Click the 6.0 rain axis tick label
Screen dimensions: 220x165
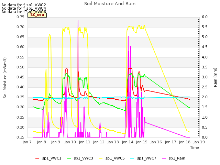click(205, 17)
